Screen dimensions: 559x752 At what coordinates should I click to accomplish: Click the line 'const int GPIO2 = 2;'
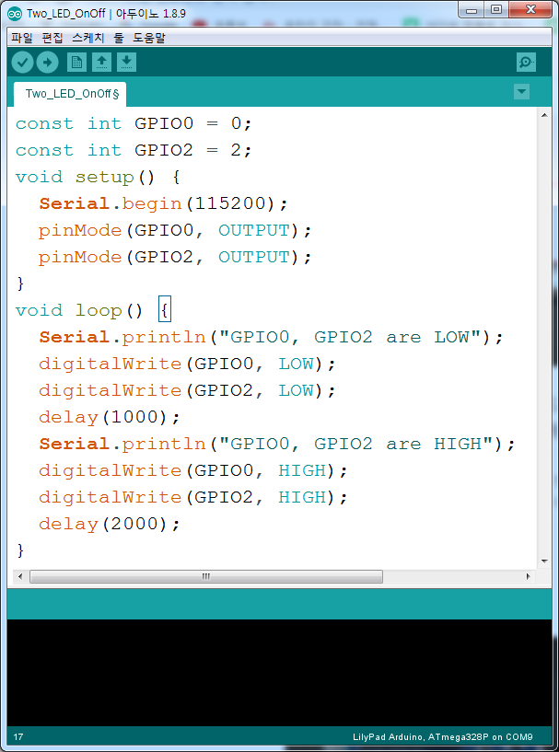click(134, 151)
